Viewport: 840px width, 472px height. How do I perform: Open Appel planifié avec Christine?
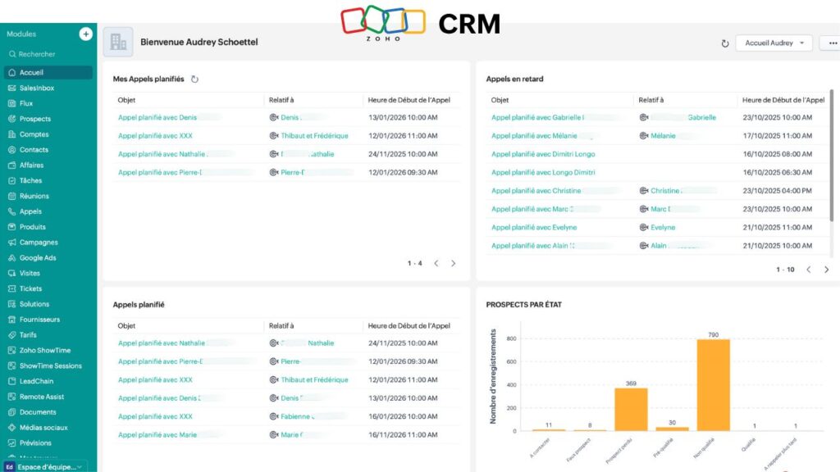pos(536,190)
